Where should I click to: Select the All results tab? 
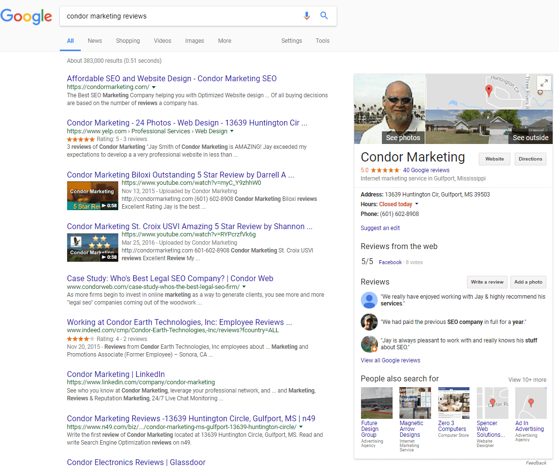[70, 41]
